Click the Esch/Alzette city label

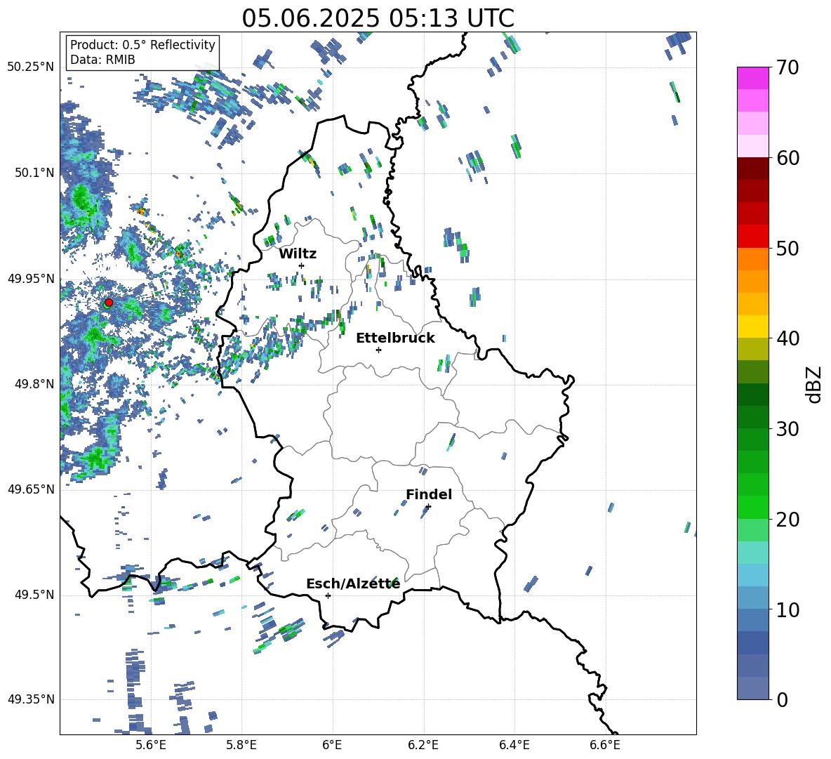point(353,584)
